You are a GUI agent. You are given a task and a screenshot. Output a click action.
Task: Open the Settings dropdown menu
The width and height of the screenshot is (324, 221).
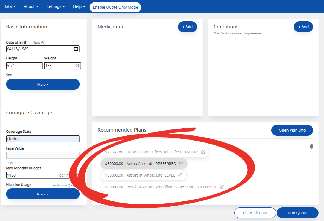coord(56,6)
